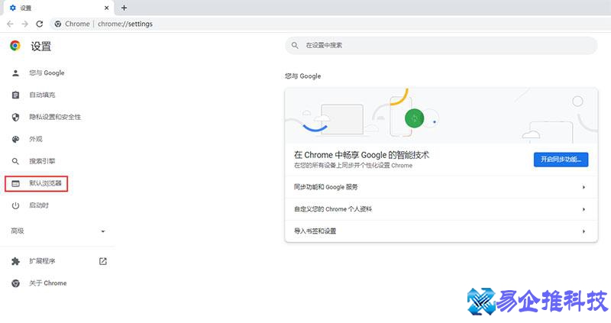The width and height of the screenshot is (611, 323).
Task: Select the 设置 browser tab
Action: [59, 8]
